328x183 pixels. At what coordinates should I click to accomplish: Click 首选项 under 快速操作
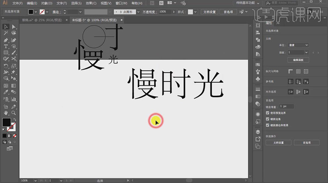pyautogui.click(x=307, y=143)
